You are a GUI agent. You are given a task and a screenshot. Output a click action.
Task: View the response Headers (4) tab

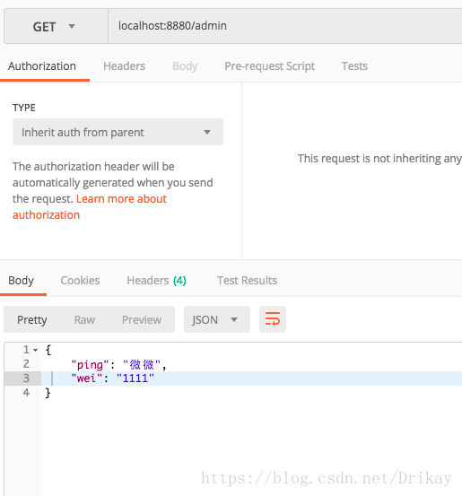pos(156,281)
